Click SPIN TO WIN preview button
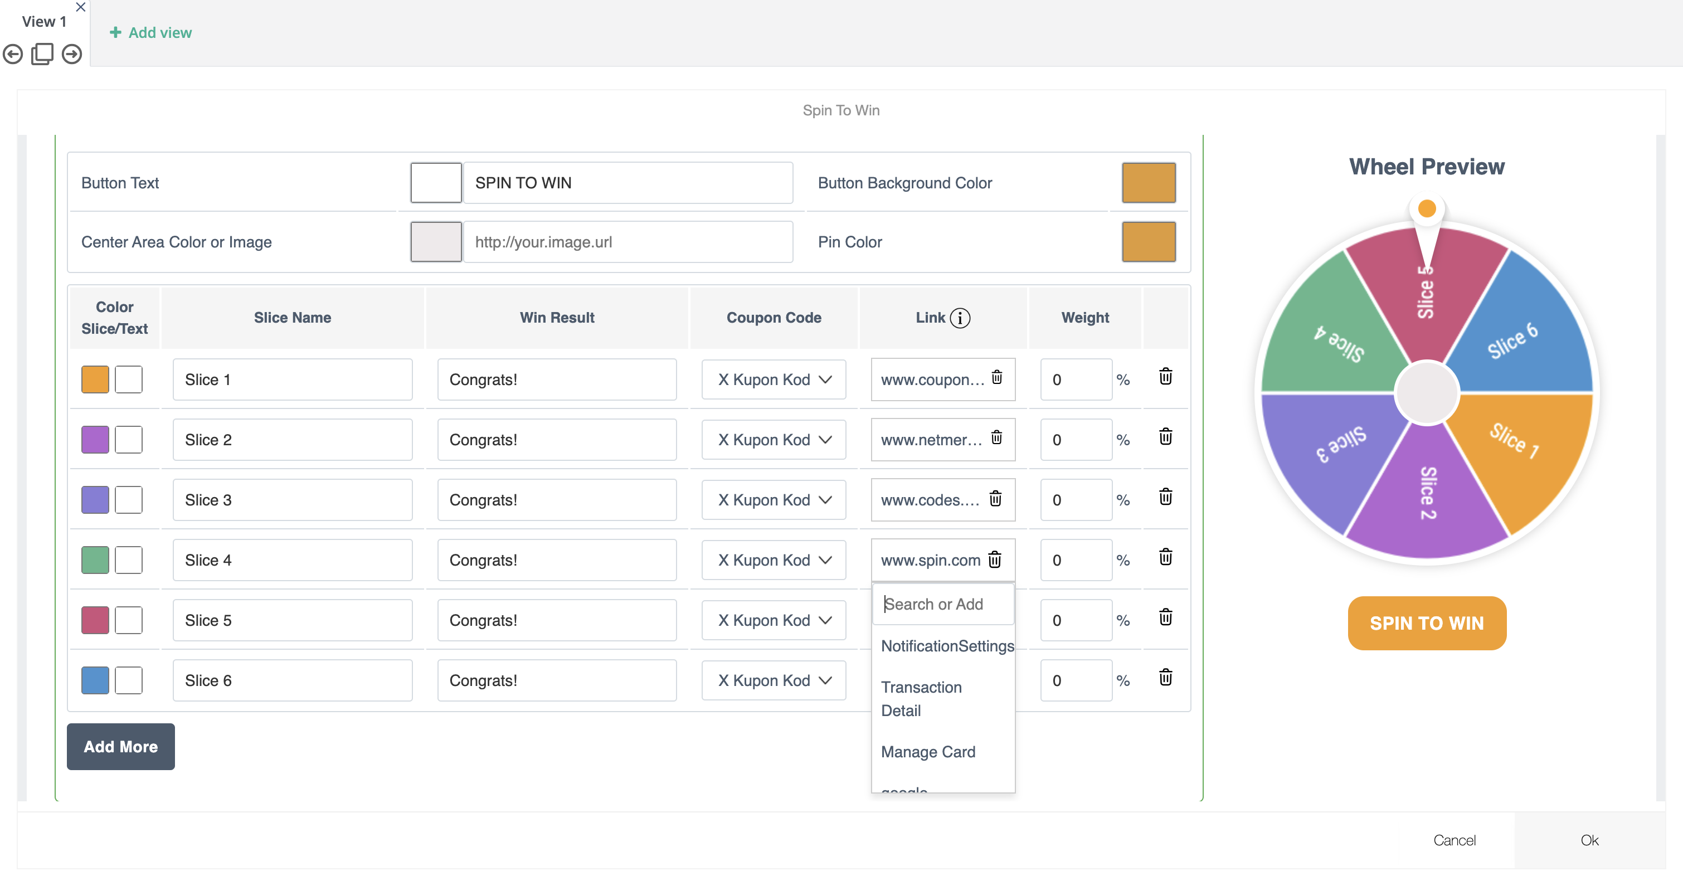The image size is (1683, 876). coord(1427,623)
